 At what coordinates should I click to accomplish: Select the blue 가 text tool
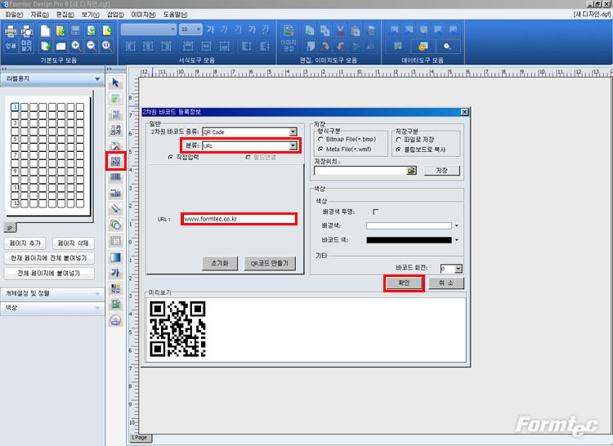tap(115, 273)
